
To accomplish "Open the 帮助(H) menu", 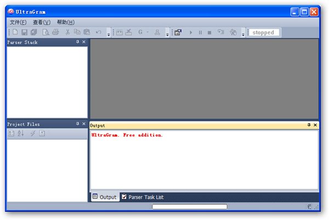I will [x=66, y=22].
